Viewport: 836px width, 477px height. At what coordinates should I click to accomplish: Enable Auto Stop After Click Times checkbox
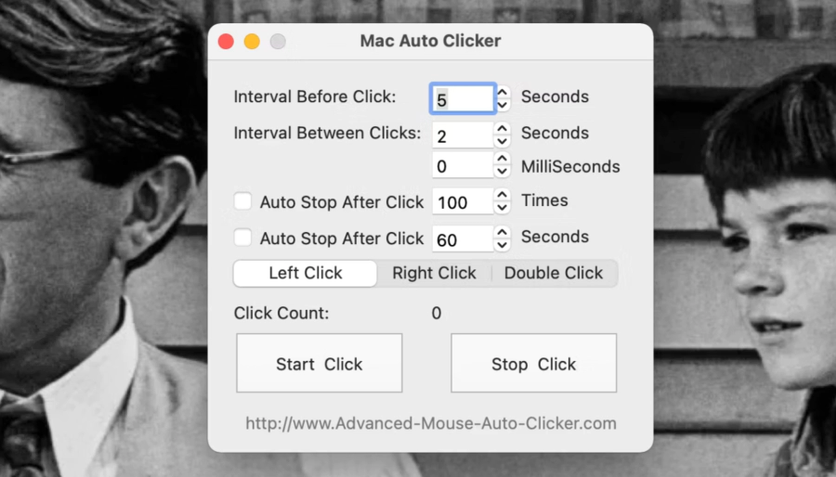tap(242, 201)
